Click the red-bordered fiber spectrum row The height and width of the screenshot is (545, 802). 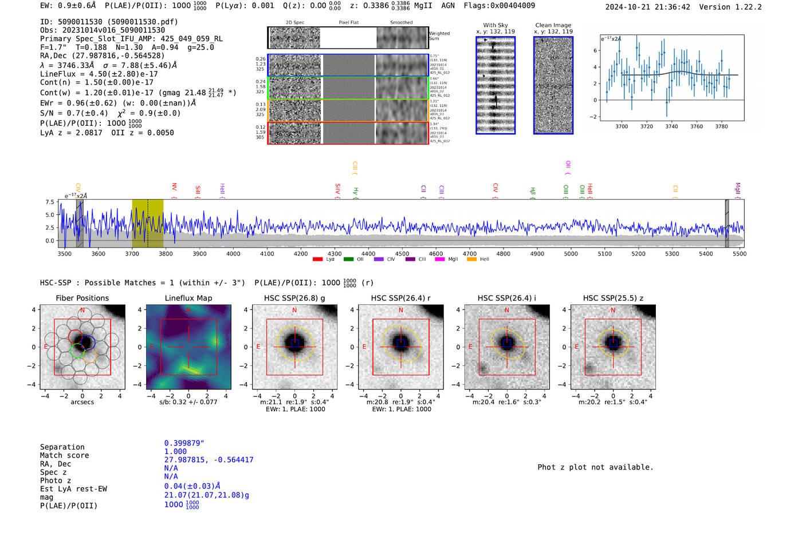tap(348, 133)
